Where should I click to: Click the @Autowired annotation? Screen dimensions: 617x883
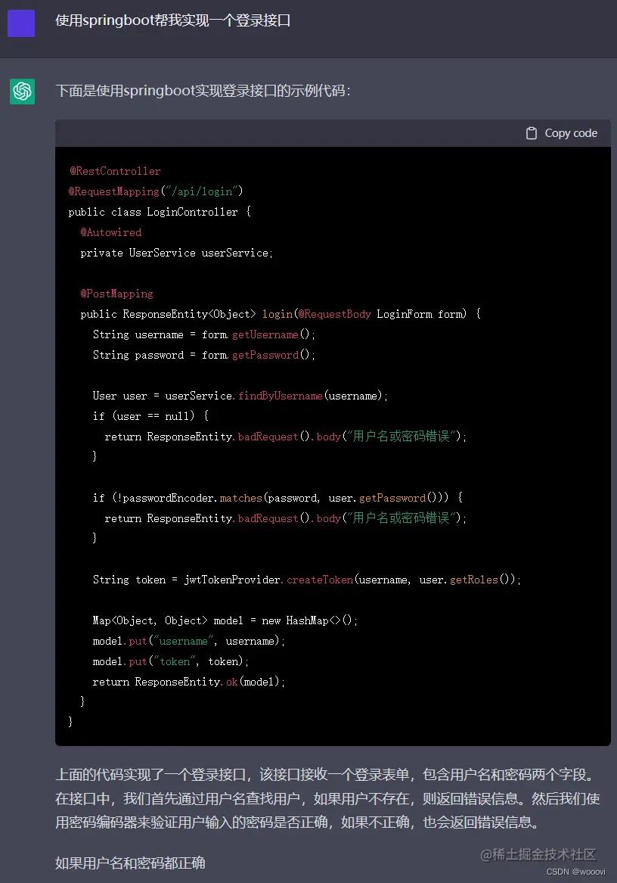pos(111,232)
